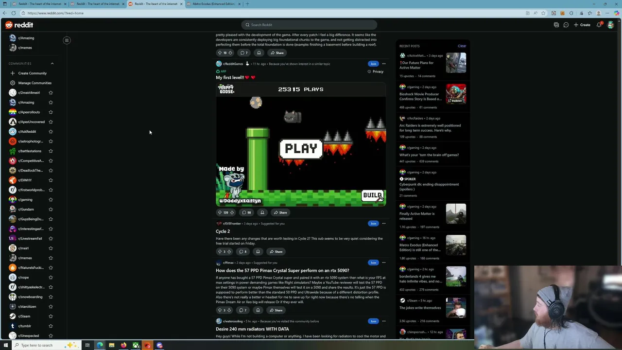622x350 pixels.
Task: Favorite r/Steam with its star
Action: (51, 316)
